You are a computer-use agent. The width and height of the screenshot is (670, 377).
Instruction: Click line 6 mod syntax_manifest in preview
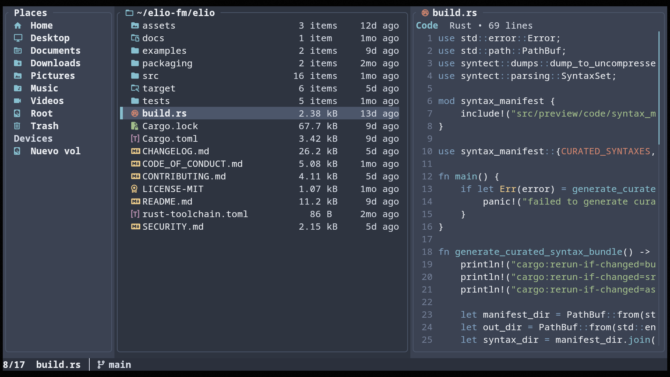[x=497, y=101]
